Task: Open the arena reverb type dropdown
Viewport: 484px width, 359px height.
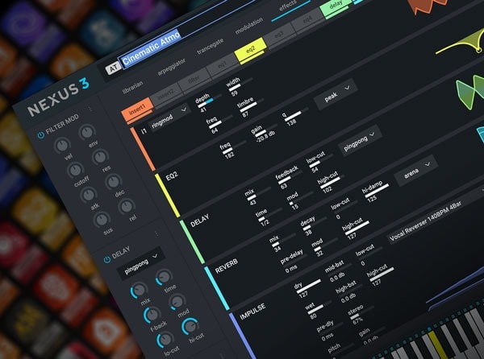Action: [x=415, y=171]
